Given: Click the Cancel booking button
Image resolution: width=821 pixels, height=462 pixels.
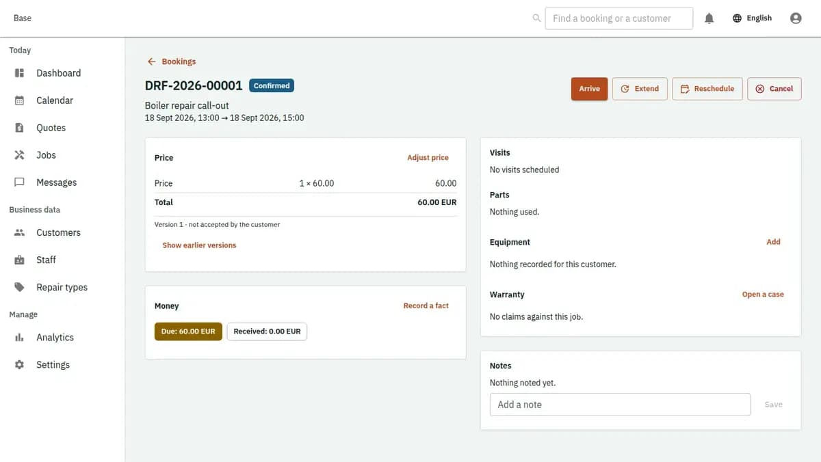Looking at the screenshot, I should (774, 89).
